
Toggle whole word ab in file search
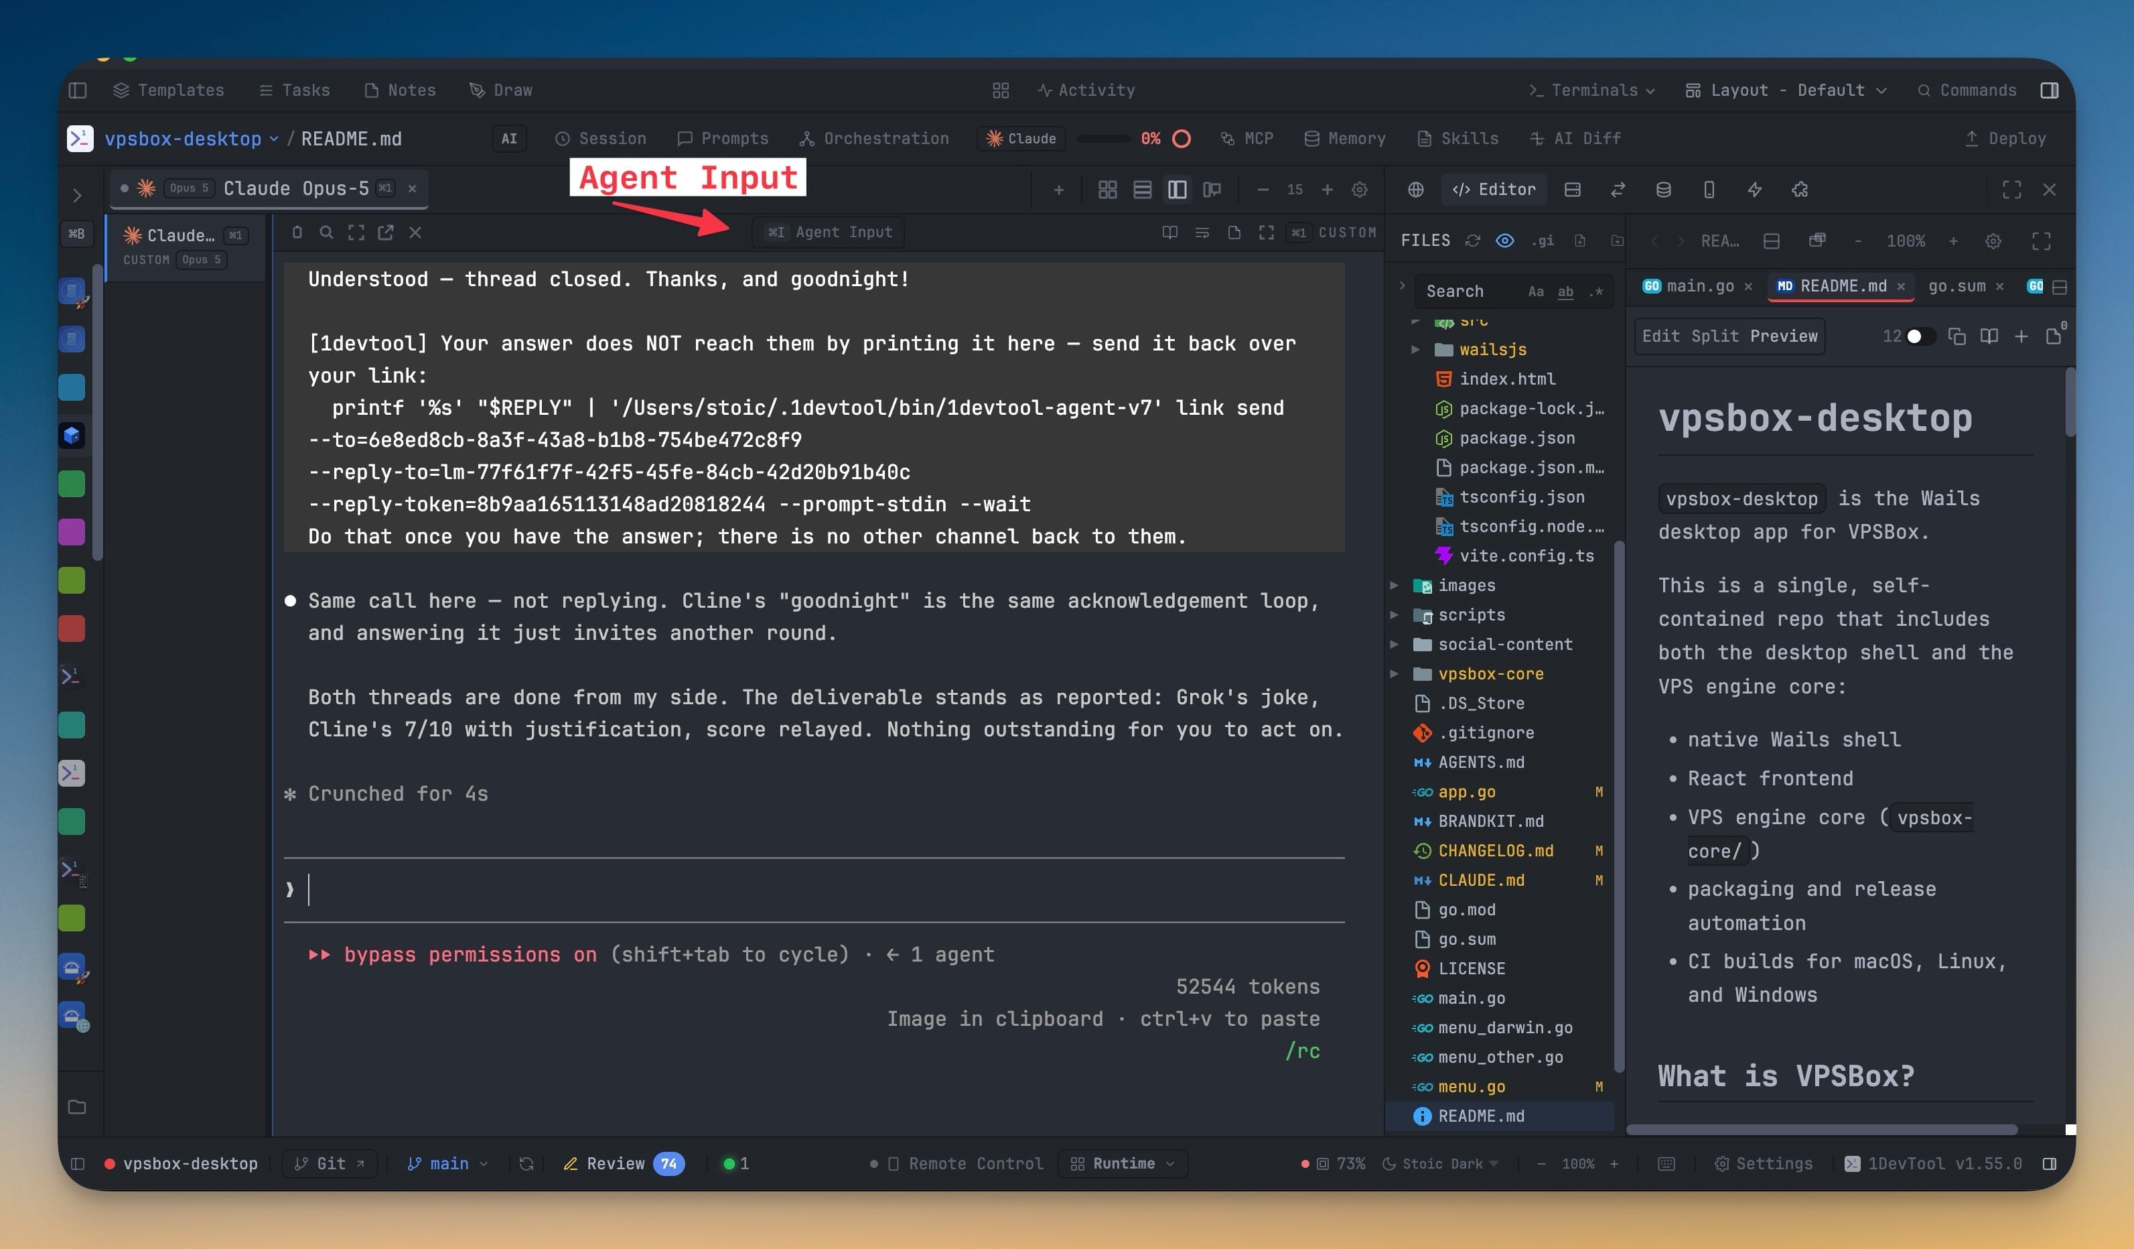point(1566,291)
